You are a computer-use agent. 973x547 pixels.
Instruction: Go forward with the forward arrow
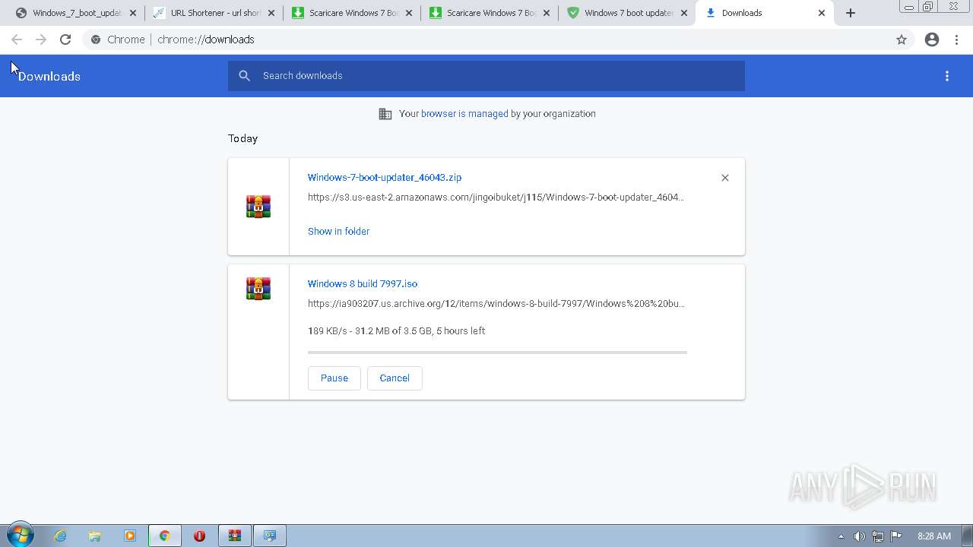[x=41, y=40]
